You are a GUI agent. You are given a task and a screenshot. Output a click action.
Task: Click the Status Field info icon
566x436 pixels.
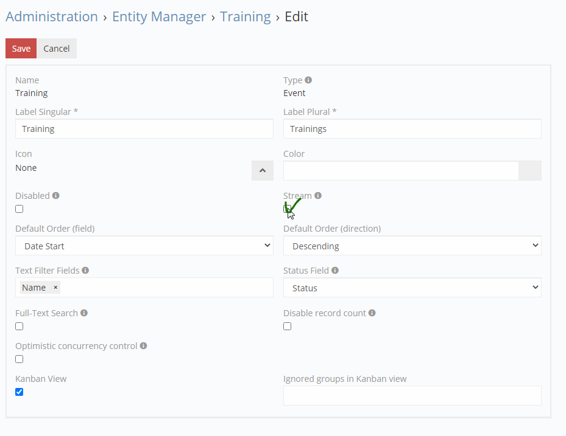pyautogui.click(x=335, y=270)
